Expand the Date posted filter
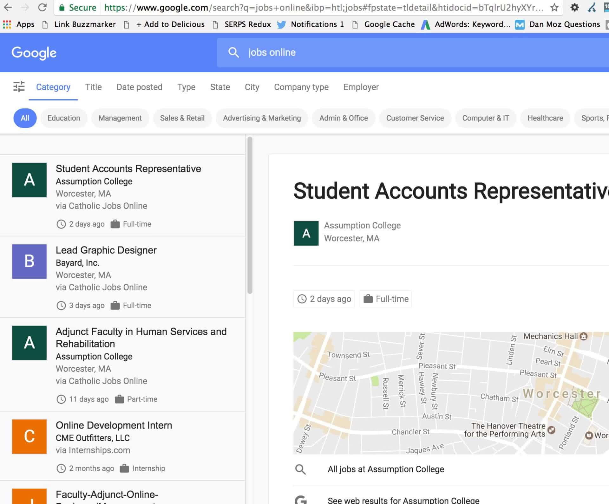Image resolution: width=609 pixels, height=504 pixels. point(140,87)
